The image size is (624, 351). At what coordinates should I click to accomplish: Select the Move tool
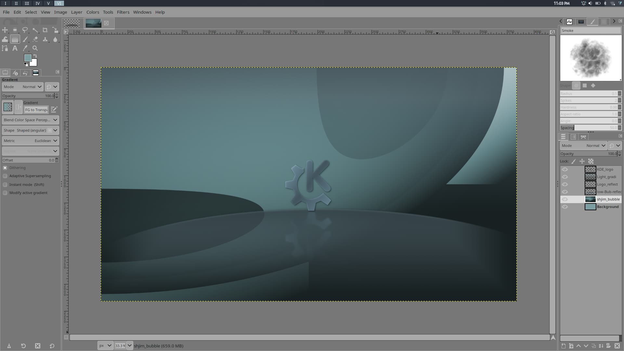5,30
